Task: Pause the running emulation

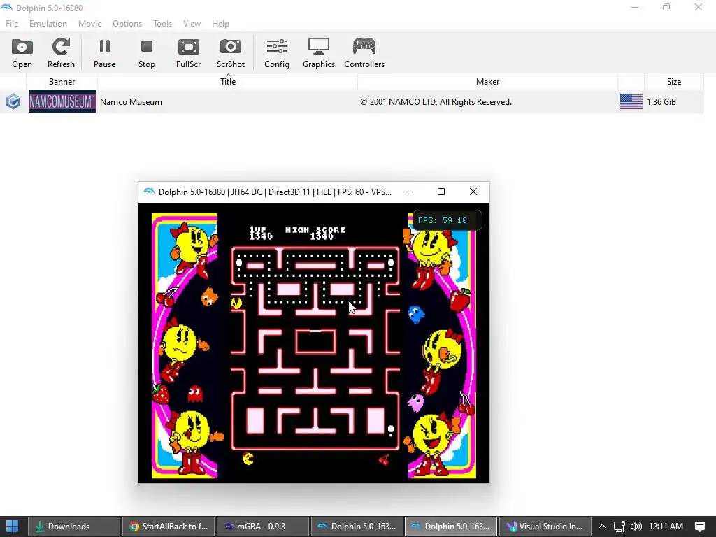Action: 105,53
